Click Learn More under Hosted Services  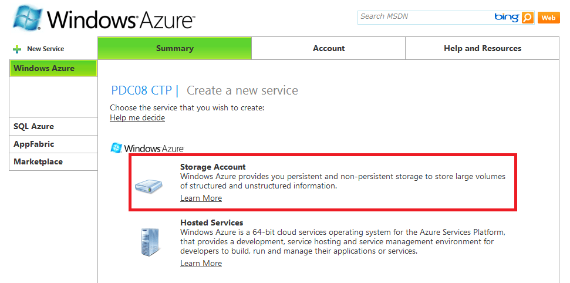[x=201, y=264]
